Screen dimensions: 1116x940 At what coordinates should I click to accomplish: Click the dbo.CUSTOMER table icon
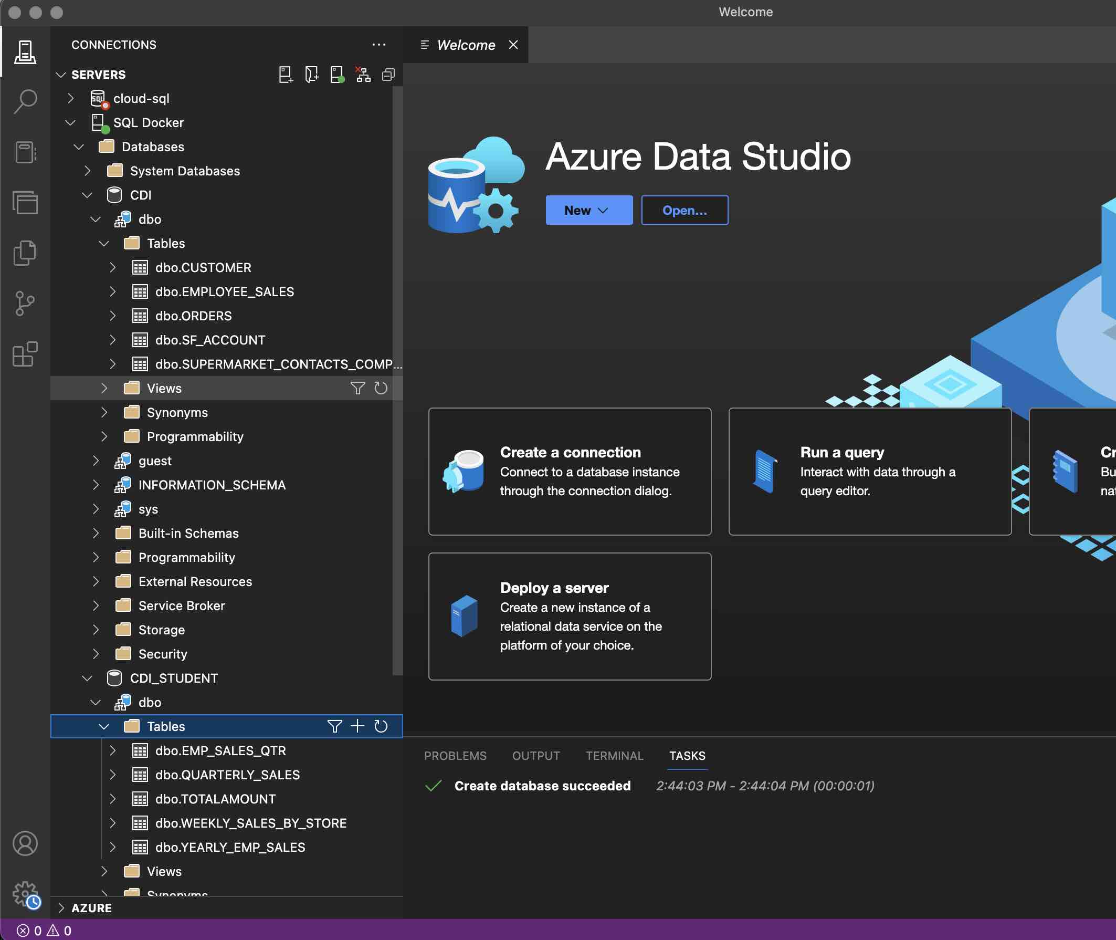tap(140, 267)
